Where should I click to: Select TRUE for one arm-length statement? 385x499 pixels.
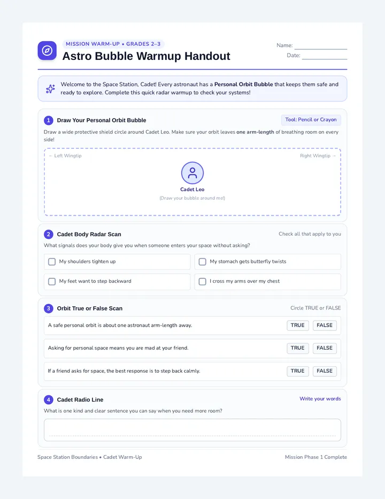(x=297, y=325)
